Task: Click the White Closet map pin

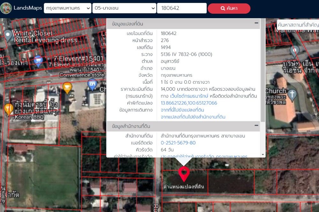Action: click(8, 35)
